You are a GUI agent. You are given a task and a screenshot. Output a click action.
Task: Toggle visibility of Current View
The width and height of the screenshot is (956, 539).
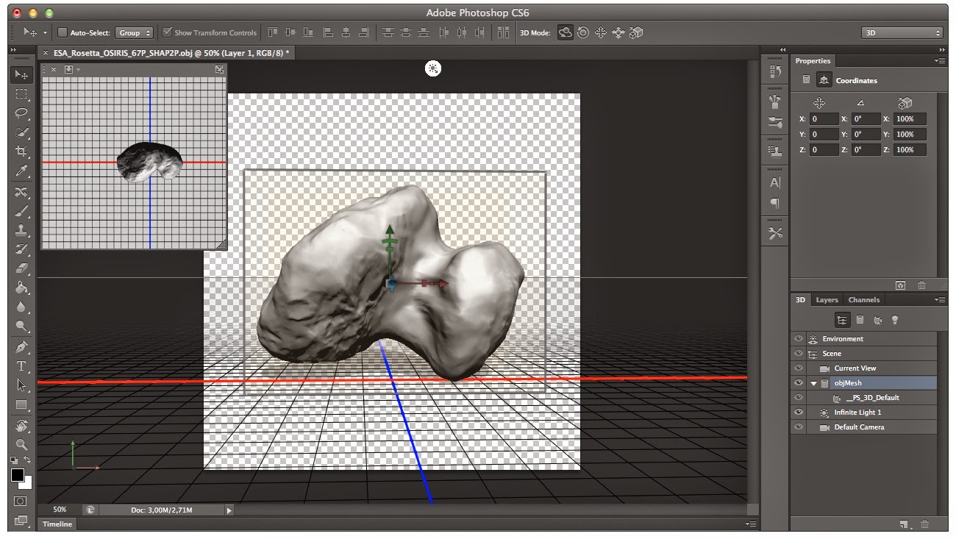coord(799,368)
